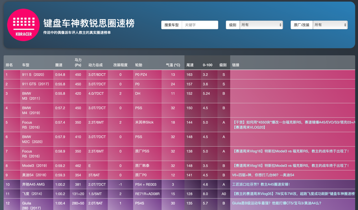Screen dimensions: 358x210
Task: Click the 4.0/7DCT powertrain cell
Action: 96,94
